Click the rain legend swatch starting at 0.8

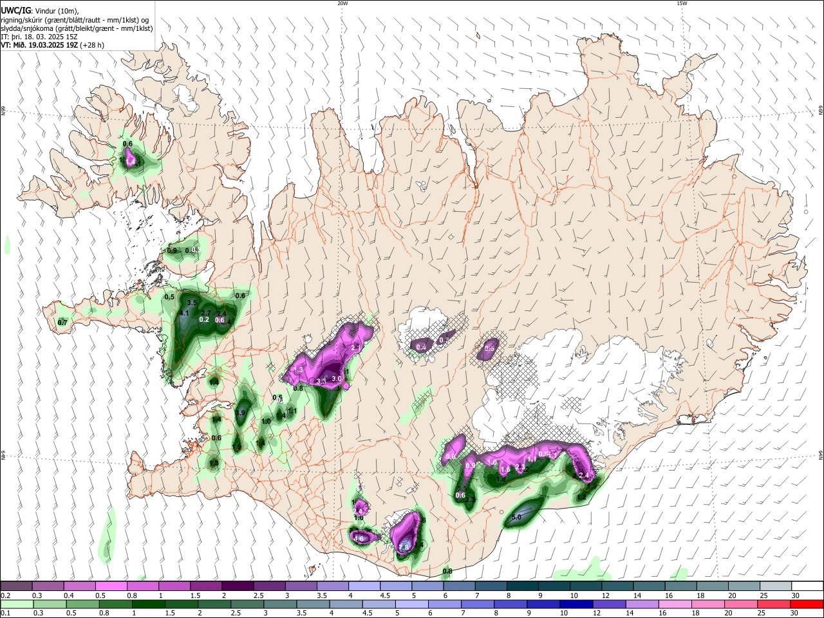[115, 604]
